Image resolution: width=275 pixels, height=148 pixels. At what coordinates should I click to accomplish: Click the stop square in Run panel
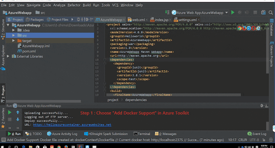pos(10,119)
